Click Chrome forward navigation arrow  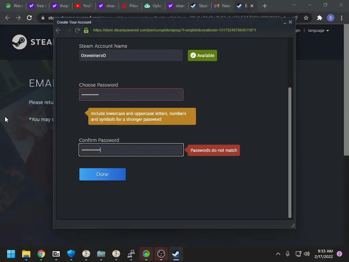[18, 18]
